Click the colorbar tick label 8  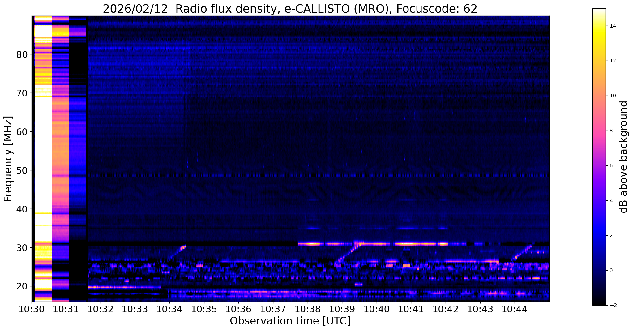click(x=611, y=131)
